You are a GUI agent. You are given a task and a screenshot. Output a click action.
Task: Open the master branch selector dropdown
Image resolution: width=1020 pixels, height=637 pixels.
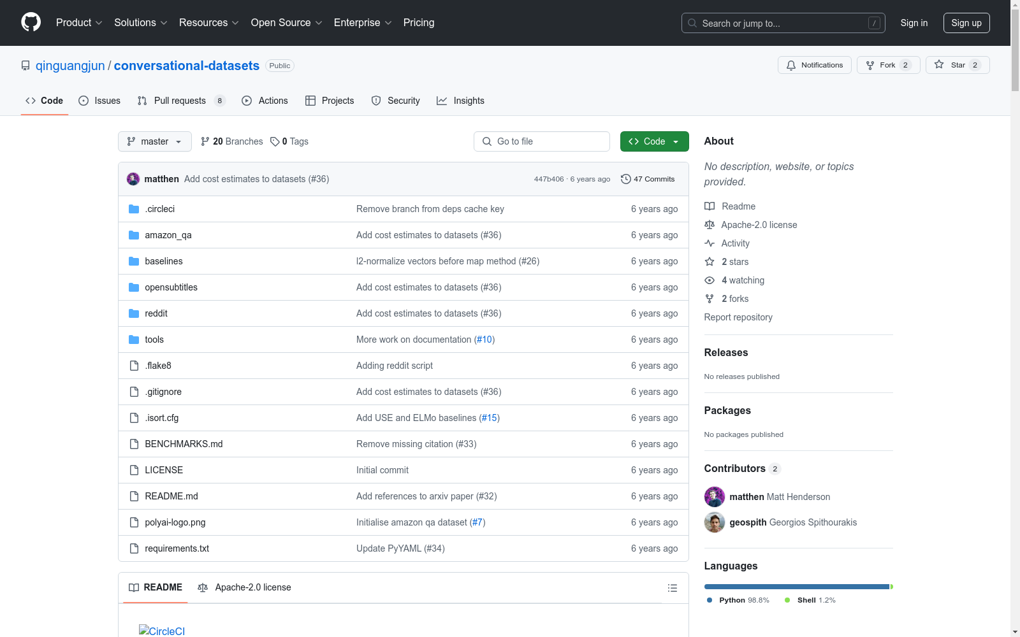[155, 141]
